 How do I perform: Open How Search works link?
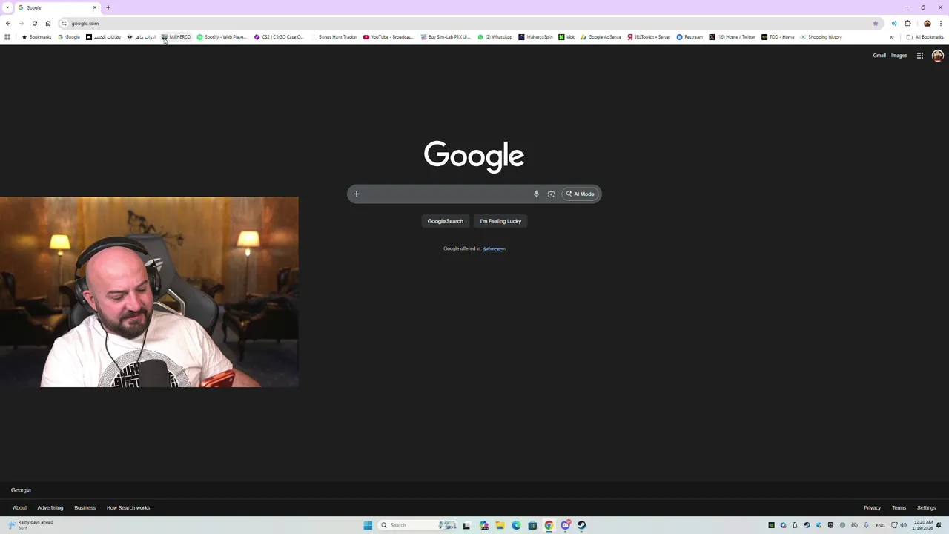(128, 508)
